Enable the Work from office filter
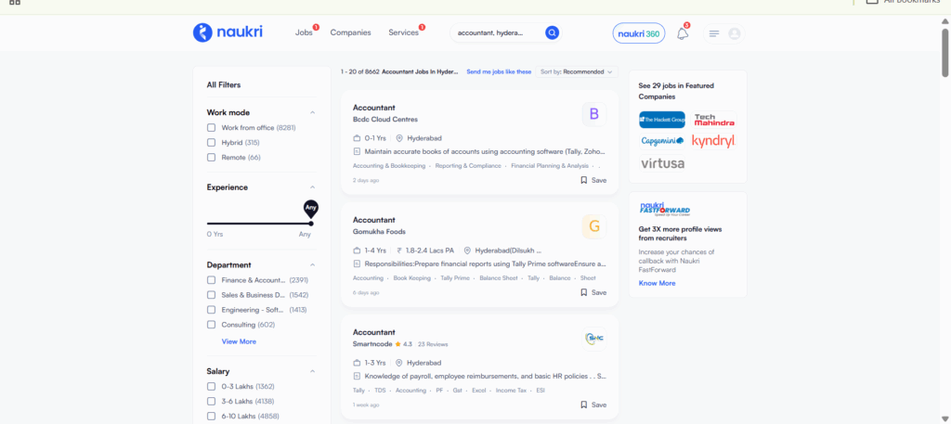Screen dimensions: 951x424 tap(212, 127)
